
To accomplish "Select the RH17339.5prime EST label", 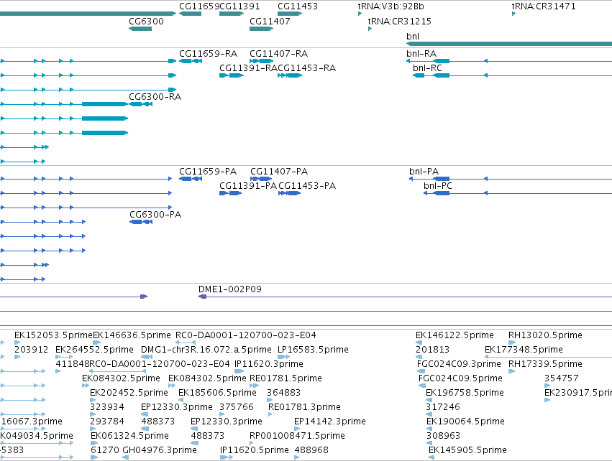I will tap(545, 364).
